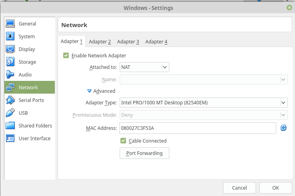This screenshot has height=196, width=295.
Task: Switch to the Adapter 4 tab
Action: [156, 41]
